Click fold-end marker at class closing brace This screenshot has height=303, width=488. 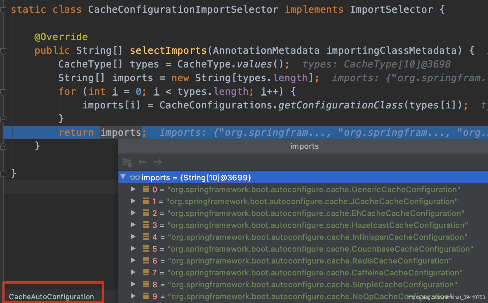tap(3, 173)
